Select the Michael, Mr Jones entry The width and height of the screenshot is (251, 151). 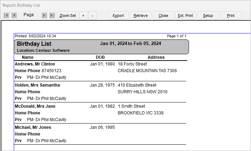(33, 127)
